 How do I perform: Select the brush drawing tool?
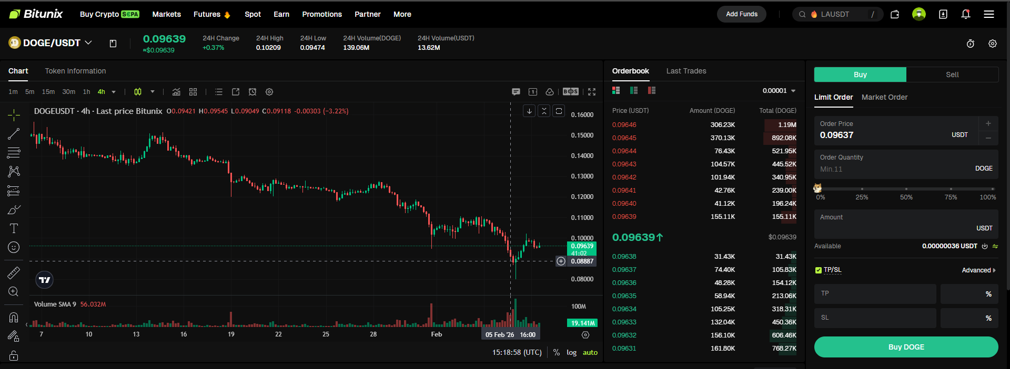[14, 209]
